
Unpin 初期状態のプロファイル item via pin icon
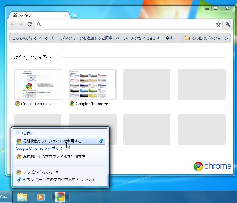point(101,141)
